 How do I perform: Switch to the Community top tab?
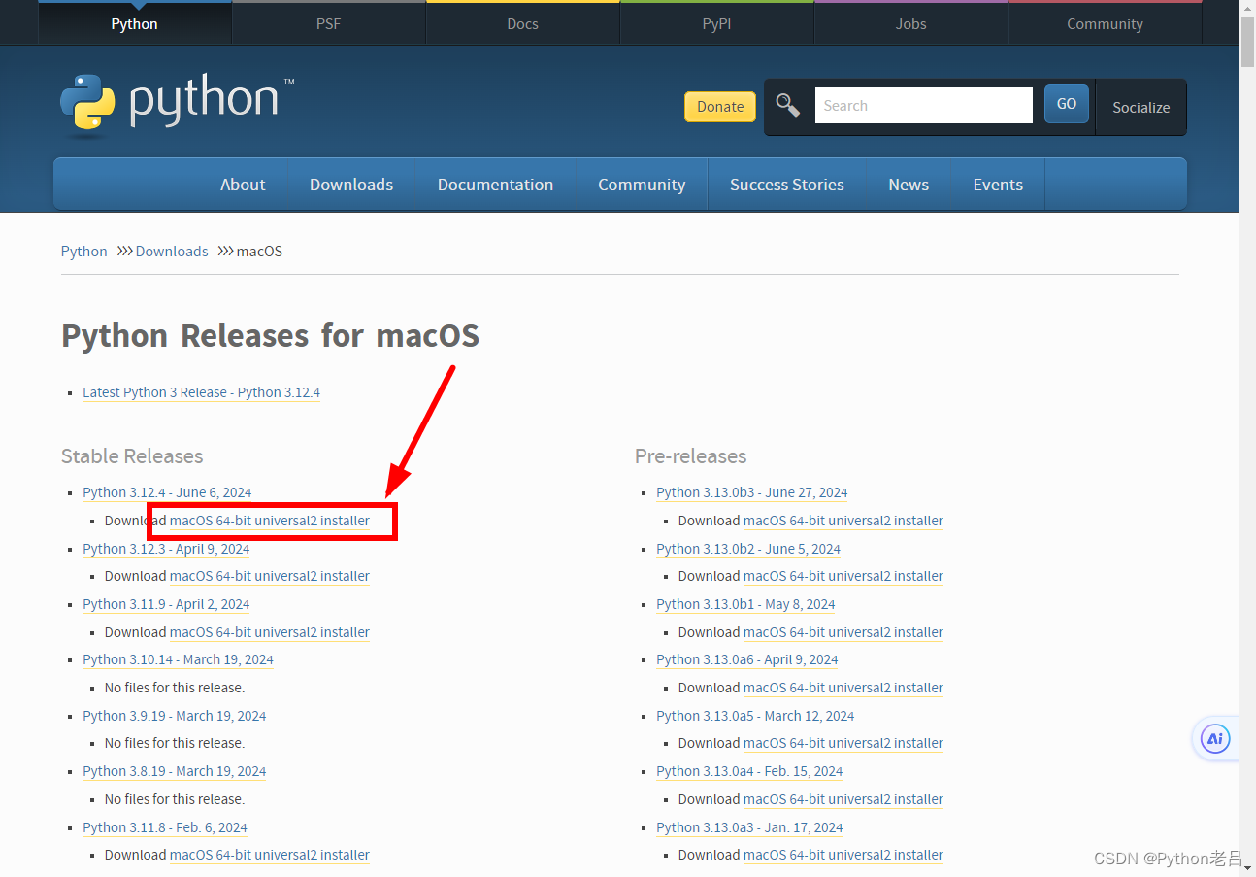tap(1105, 23)
